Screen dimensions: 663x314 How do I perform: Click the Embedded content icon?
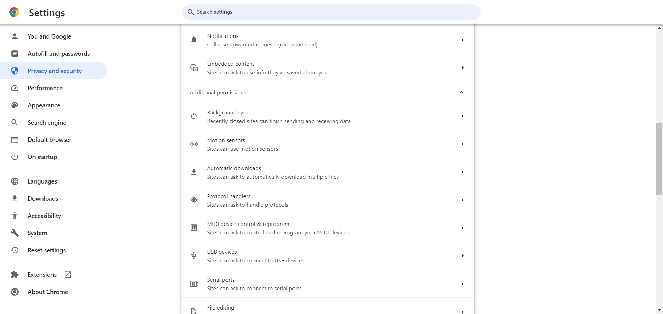tap(194, 68)
